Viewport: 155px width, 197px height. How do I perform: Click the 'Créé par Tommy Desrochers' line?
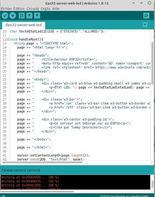(x=65, y=127)
